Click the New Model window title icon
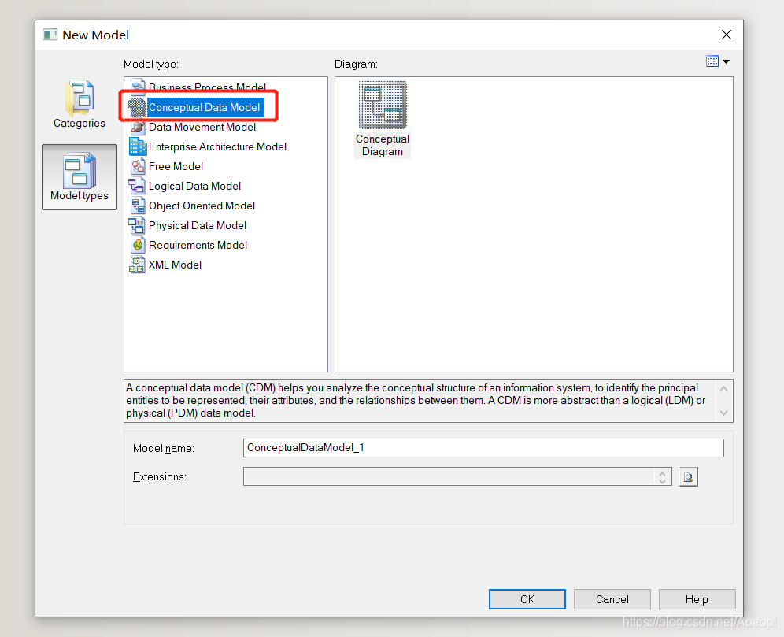 coord(50,35)
